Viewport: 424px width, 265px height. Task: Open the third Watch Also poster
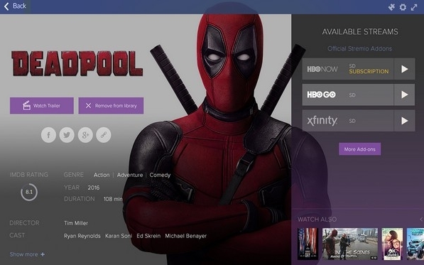pos(392,244)
